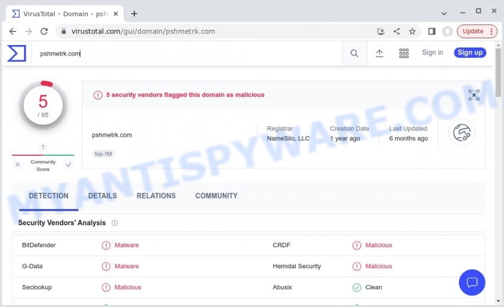
Task: Click the G-Data Malware result
Action: coord(127,266)
